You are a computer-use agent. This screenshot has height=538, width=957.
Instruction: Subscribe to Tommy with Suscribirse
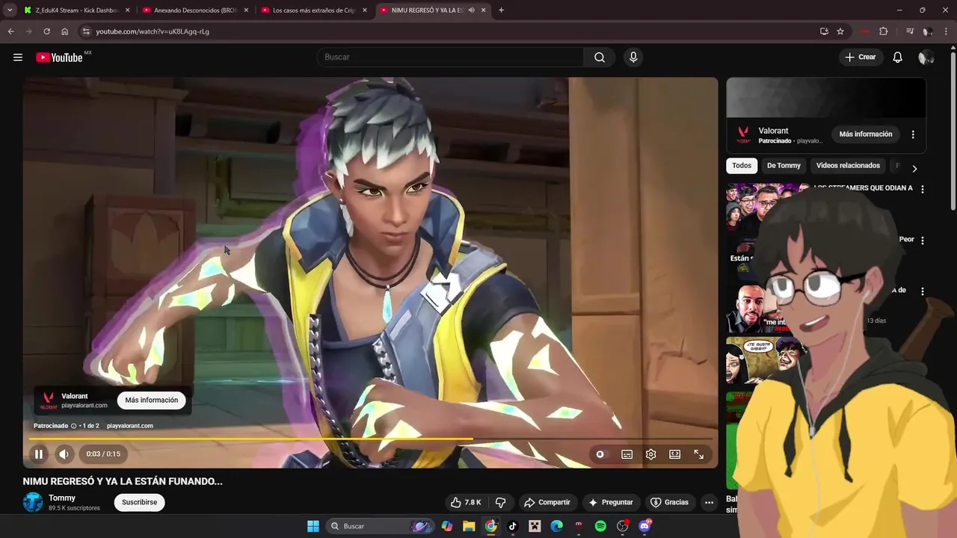[140, 502]
